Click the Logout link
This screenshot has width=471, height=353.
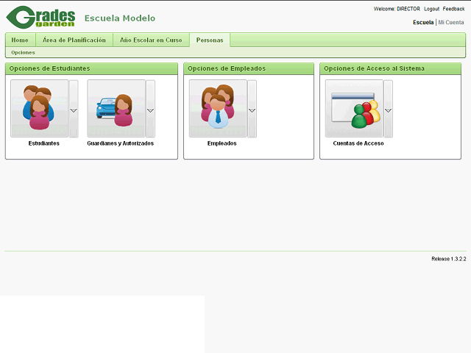[x=431, y=9]
